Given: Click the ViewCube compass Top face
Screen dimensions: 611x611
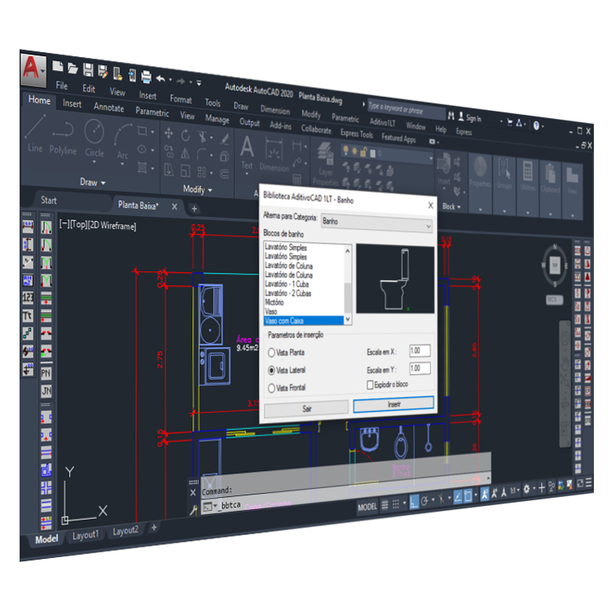Looking at the screenshot, I should (555, 266).
